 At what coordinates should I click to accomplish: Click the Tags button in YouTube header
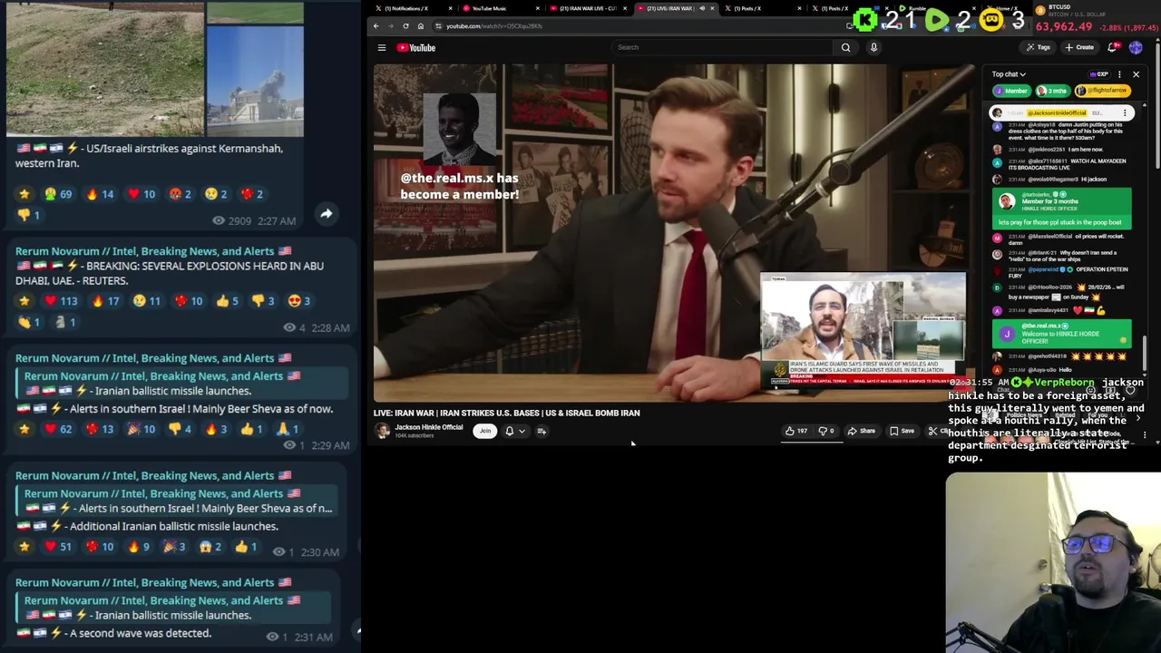pyautogui.click(x=1038, y=47)
